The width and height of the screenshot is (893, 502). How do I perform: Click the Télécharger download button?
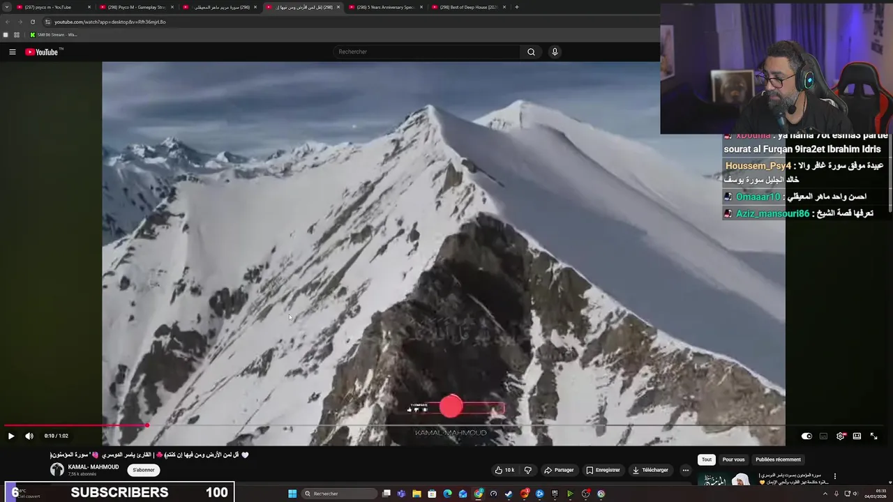coord(650,470)
